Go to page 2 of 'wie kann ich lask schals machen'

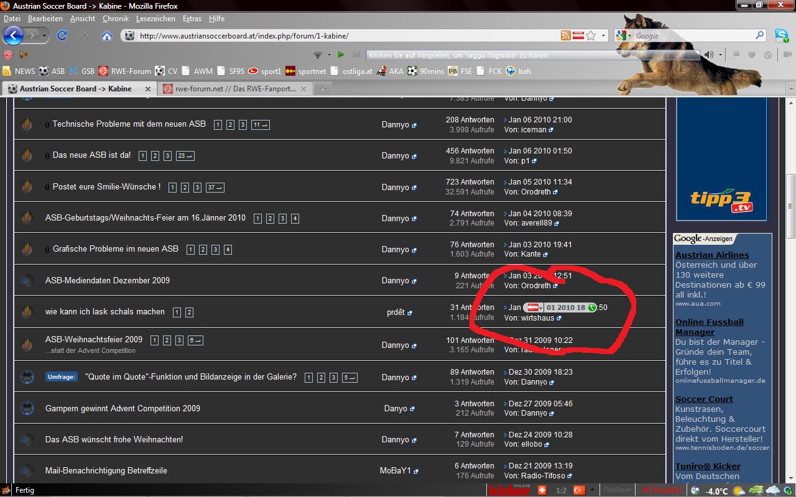189,312
